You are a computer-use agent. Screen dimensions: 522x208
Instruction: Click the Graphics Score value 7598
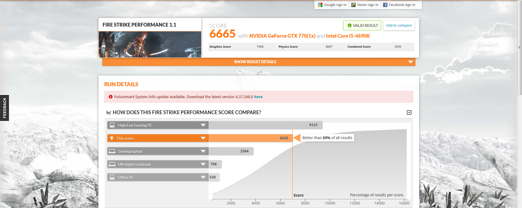260,47
